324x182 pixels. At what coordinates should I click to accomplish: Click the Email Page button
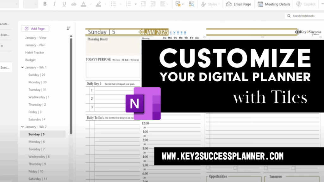pos(239,4)
